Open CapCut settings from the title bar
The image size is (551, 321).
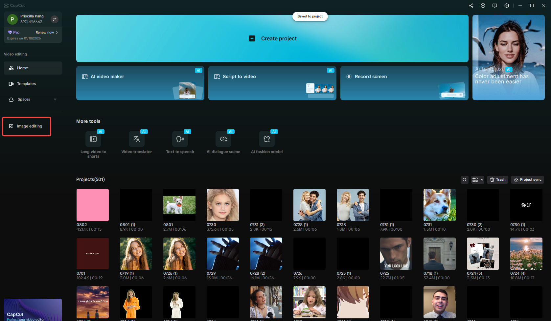coord(506,6)
